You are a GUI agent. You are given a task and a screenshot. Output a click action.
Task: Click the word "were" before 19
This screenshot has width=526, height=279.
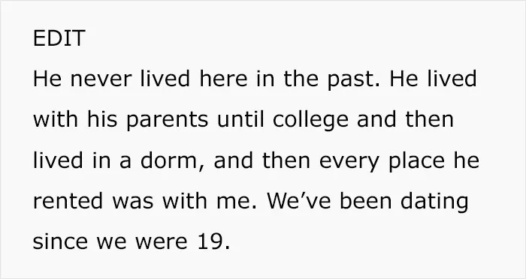(x=162, y=241)
